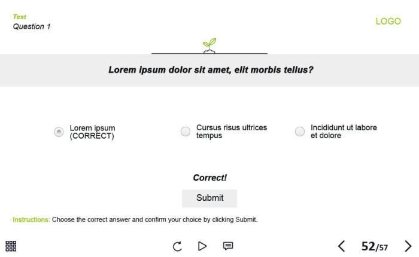Image resolution: width=419 pixels, height=257 pixels.
Task: Click the replay slide icon
Action: 177,246
